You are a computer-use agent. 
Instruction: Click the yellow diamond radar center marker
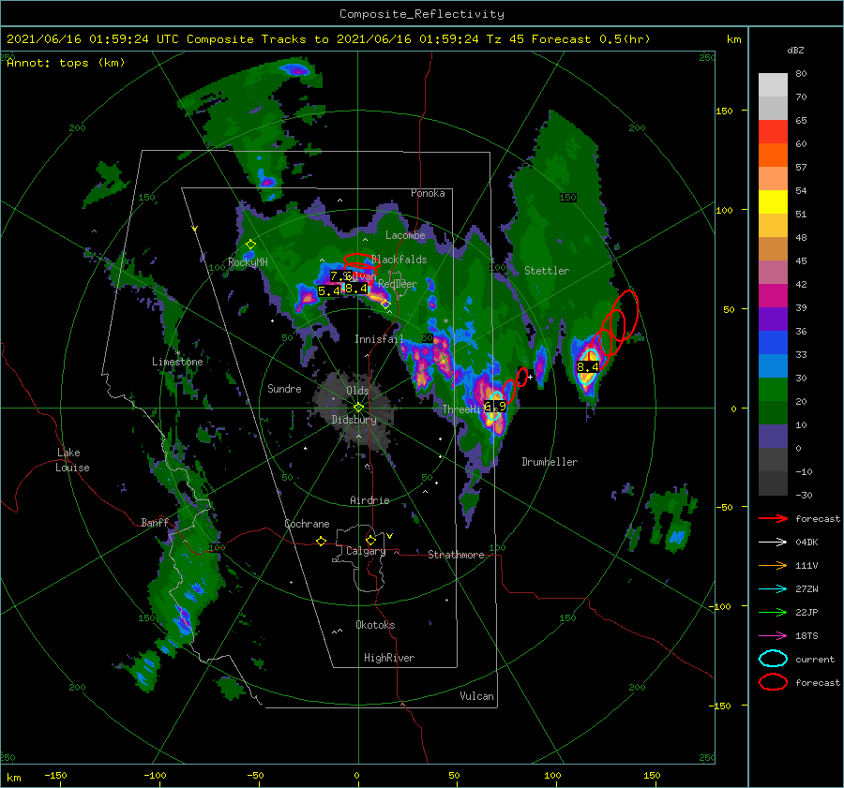(x=358, y=408)
